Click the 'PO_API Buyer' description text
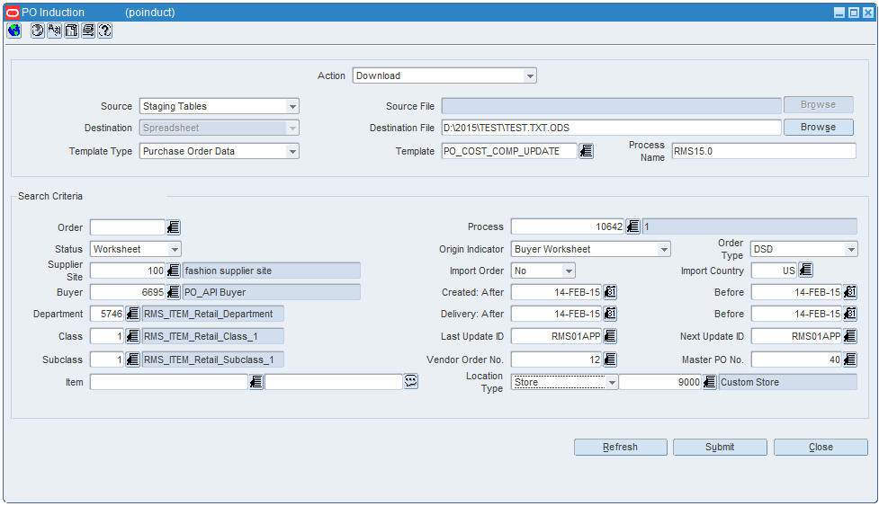Screen dimensions: 879x506 tap(215, 292)
